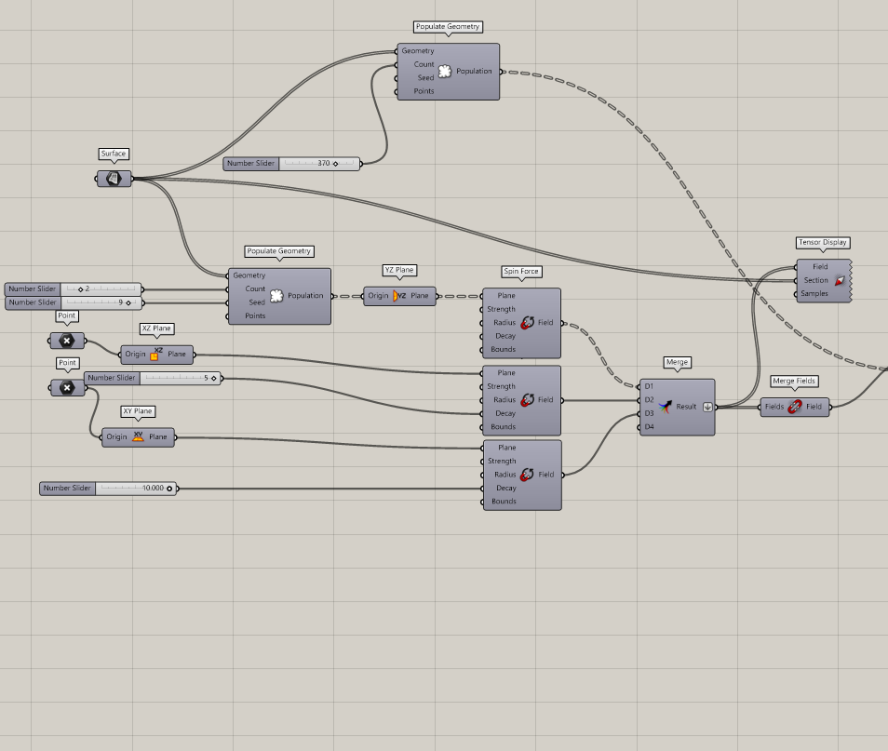This screenshot has width=888, height=751.
Task: Click the Tensor Display name tag
Action: click(x=823, y=242)
